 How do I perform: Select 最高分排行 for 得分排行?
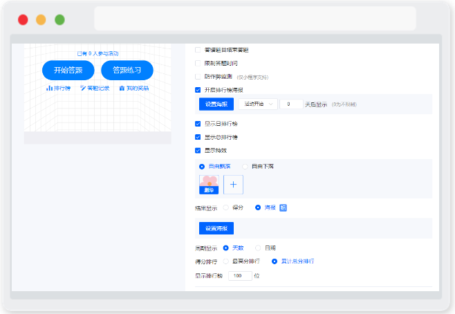[x=225, y=261]
